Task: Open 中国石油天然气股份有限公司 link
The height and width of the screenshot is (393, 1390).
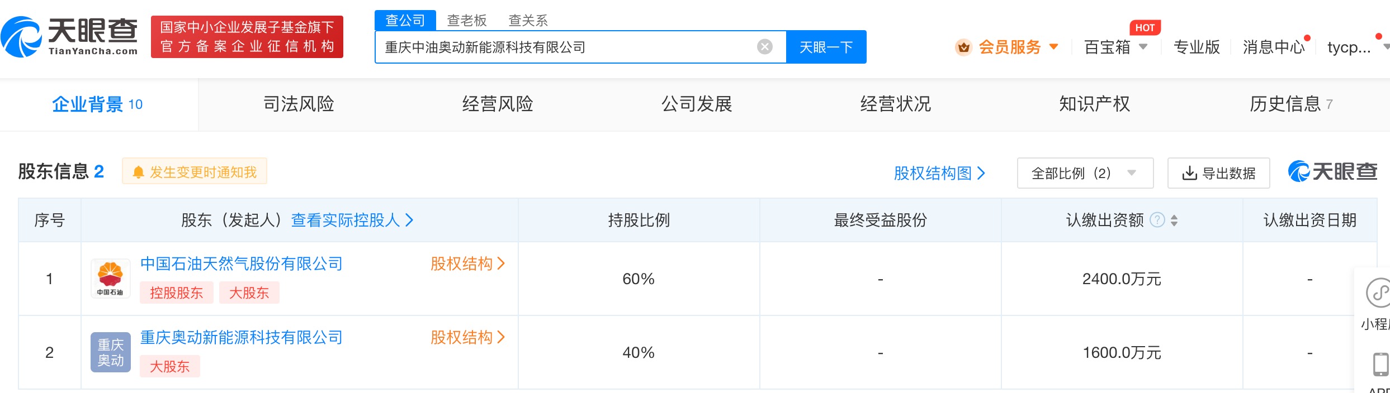Action: (241, 263)
